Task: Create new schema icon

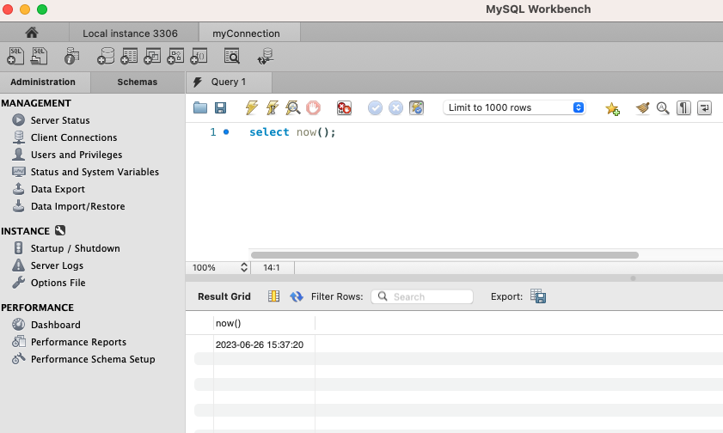Action: [106, 56]
